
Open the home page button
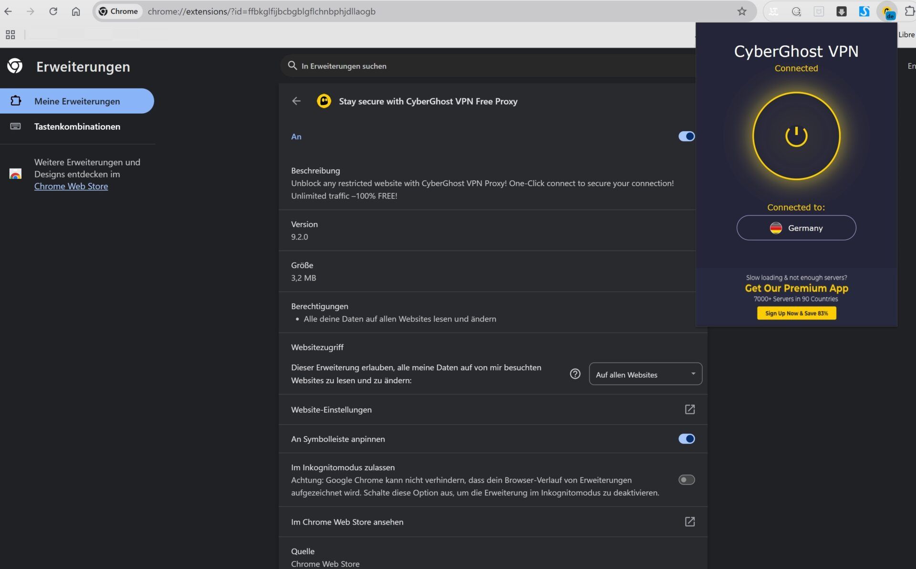pos(76,11)
